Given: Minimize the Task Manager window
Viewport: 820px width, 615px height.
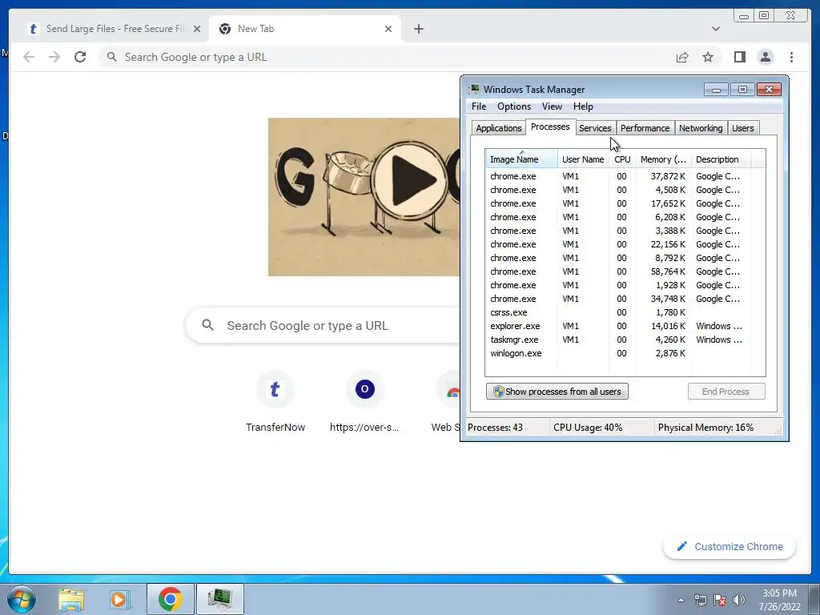Looking at the screenshot, I should tap(716, 90).
